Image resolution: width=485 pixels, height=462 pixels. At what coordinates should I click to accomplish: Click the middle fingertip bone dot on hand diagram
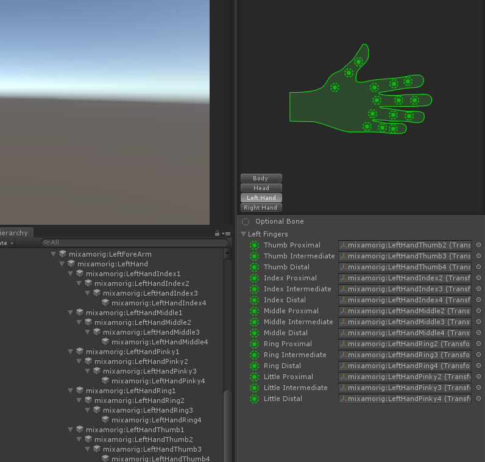tap(414, 100)
